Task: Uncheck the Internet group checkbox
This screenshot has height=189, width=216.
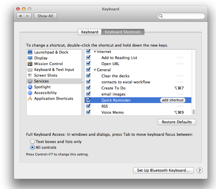Action: tap(88, 51)
